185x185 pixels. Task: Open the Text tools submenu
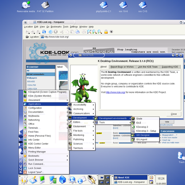coord(82,148)
